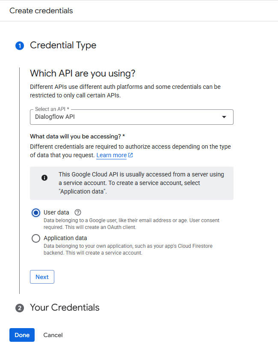278x364 pixels.
Task: Click the step 1 numbered circle icon
Action: [x=20, y=46]
